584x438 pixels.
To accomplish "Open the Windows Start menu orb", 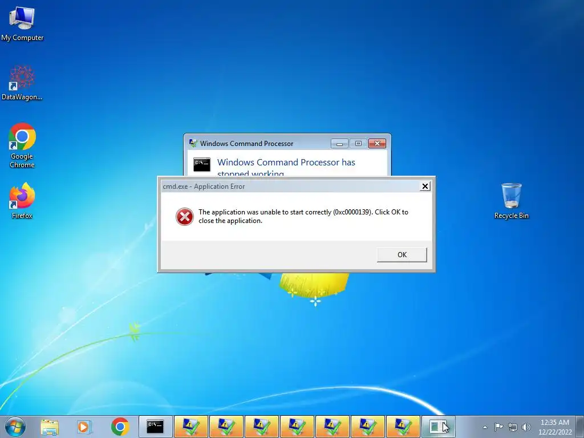I will 15,427.
